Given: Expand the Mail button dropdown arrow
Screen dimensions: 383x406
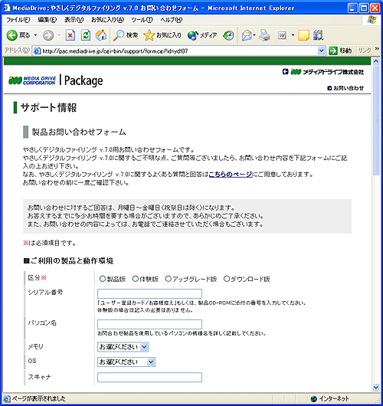Looking at the screenshot, I should click(x=254, y=35).
